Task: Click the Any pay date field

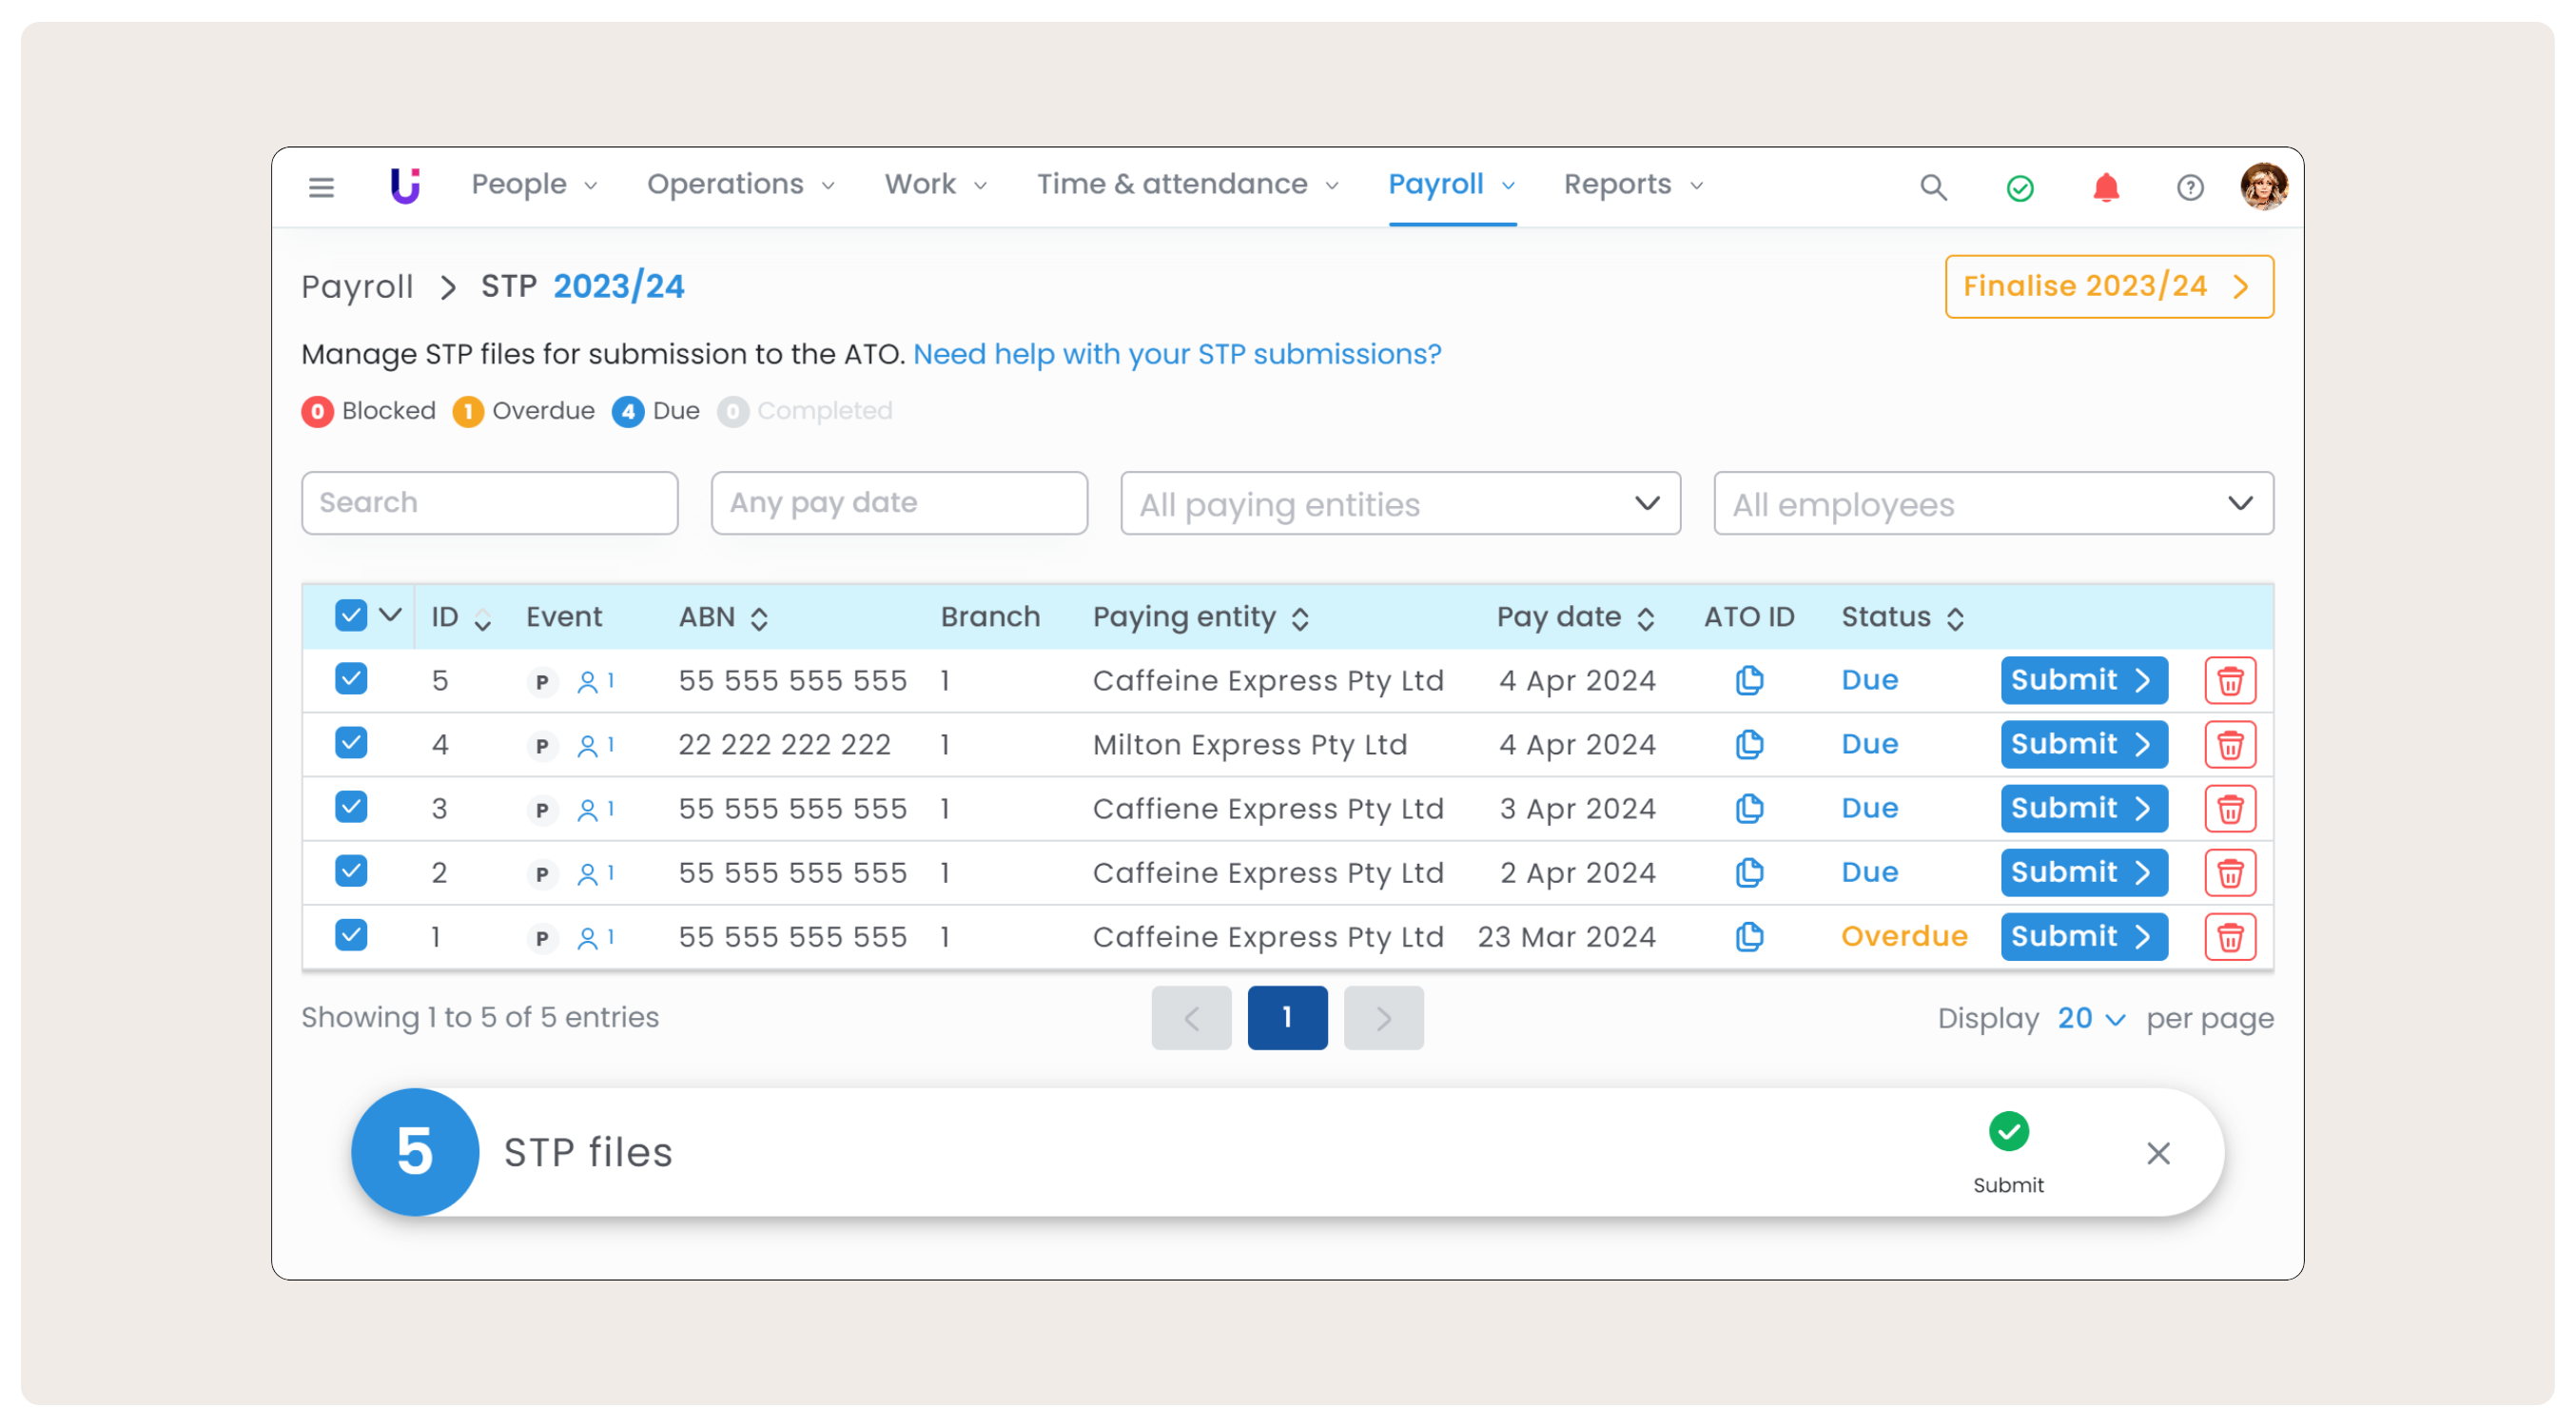Action: point(898,503)
